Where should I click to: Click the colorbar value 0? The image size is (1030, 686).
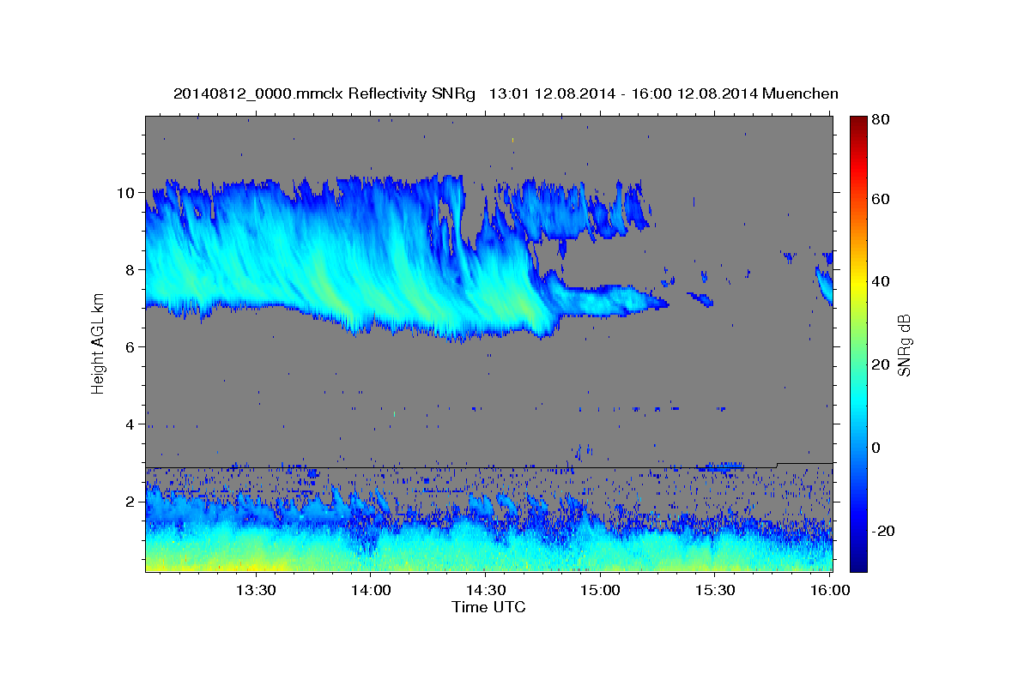click(x=876, y=448)
